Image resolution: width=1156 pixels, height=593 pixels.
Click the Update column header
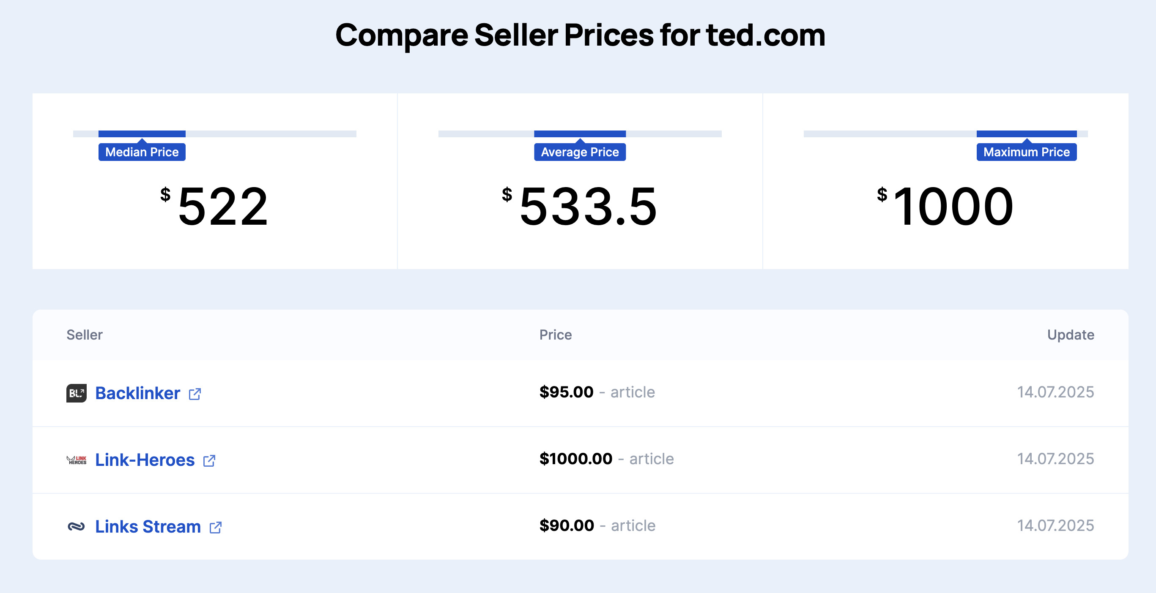1070,335
